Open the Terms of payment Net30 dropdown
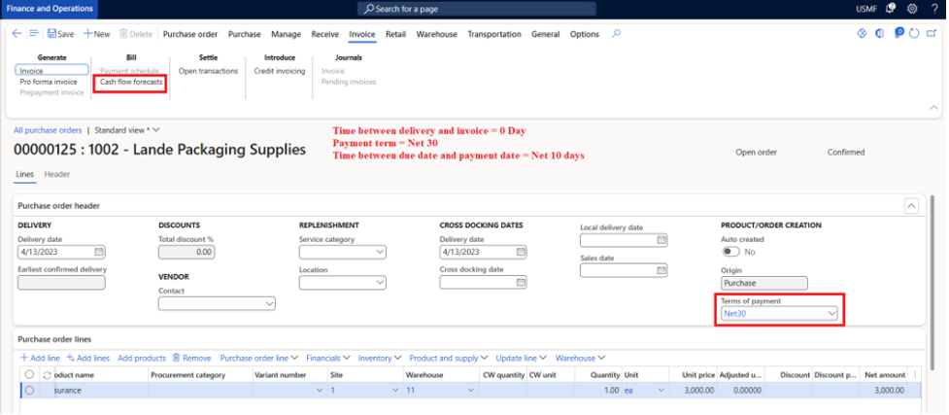 (832, 313)
